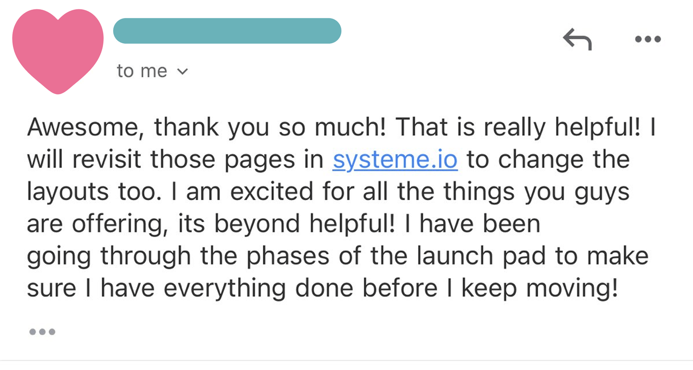Image resolution: width=693 pixels, height=370 pixels.
Task: Expand recipient details chevron beside "to me"
Action: (x=183, y=72)
